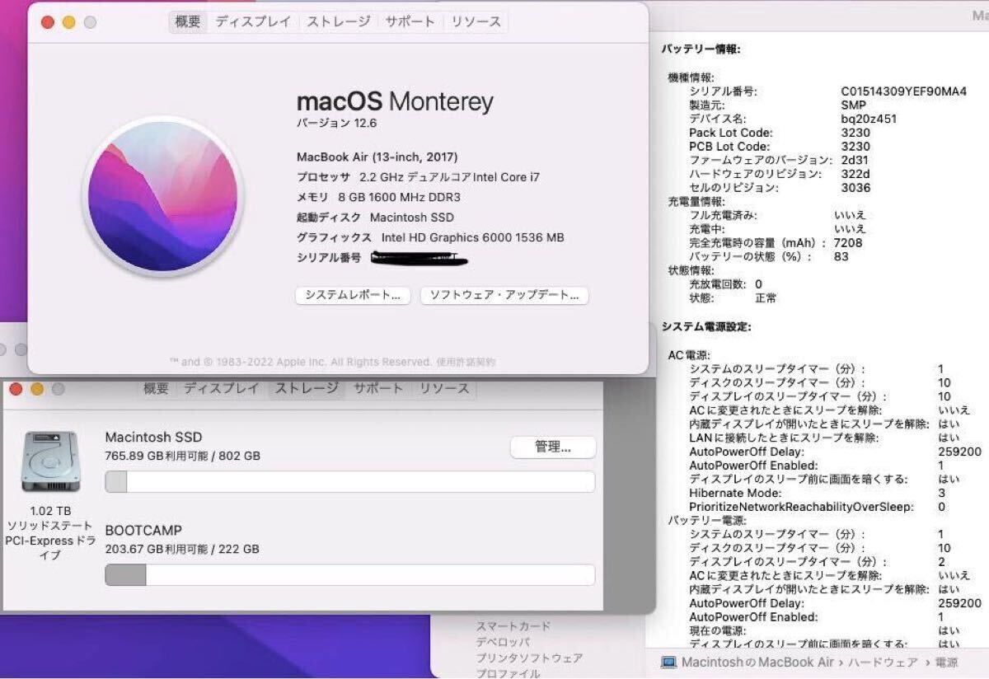Open リソース tab in the Monterey overview window

tap(476, 22)
